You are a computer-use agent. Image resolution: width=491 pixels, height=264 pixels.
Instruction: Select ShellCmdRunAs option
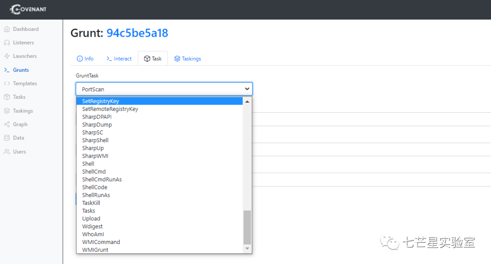(160, 179)
